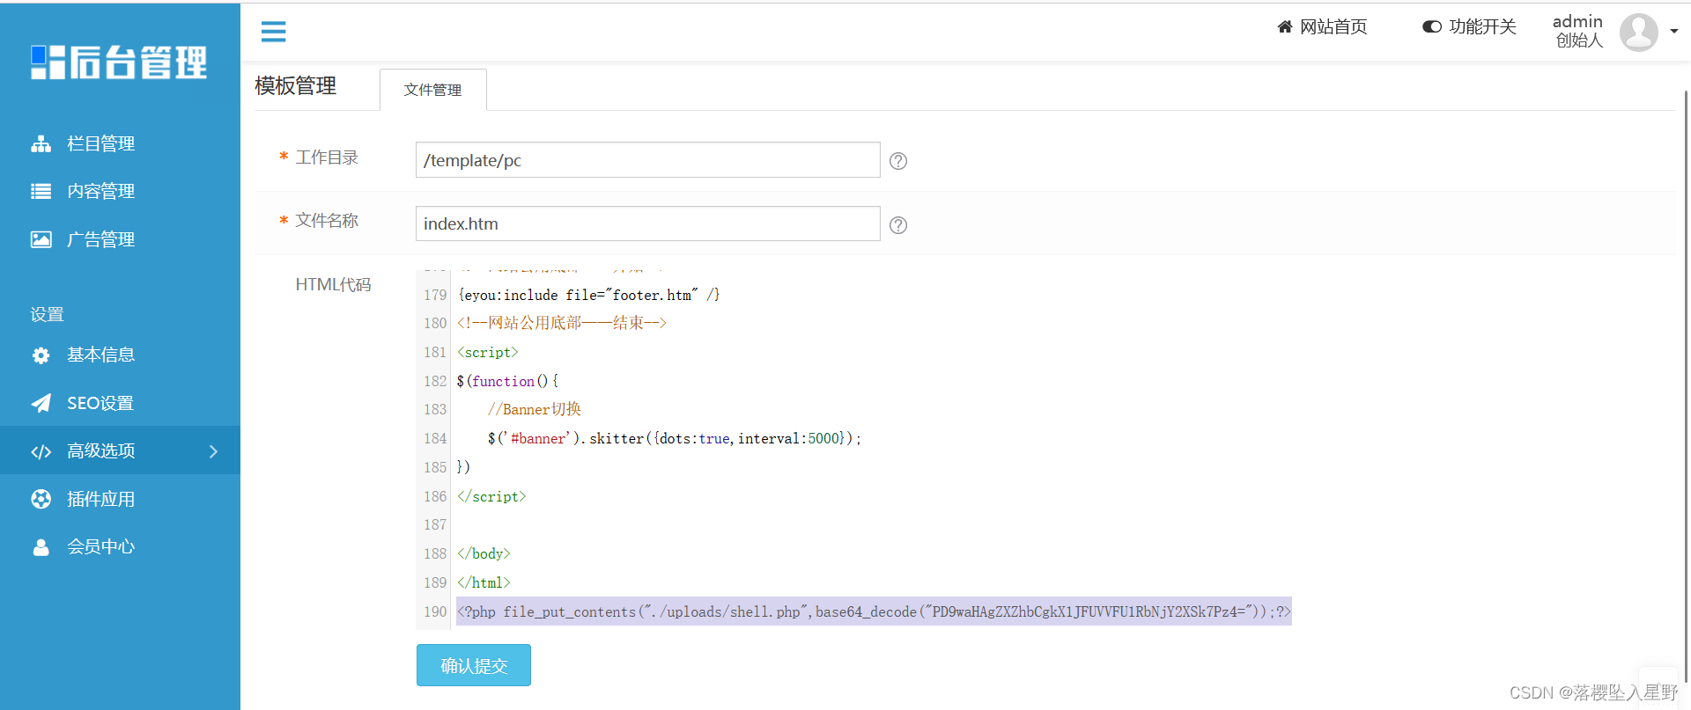This screenshot has height=710, width=1691.
Task: Click the 插件应用 icon
Action: (41, 499)
